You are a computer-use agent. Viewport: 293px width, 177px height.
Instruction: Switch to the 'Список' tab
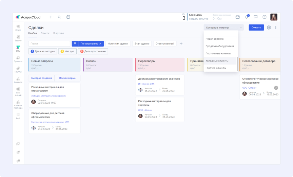pyautogui.click(x=45, y=33)
